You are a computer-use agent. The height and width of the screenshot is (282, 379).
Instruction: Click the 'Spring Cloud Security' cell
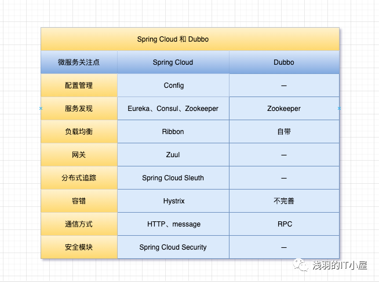(173, 247)
